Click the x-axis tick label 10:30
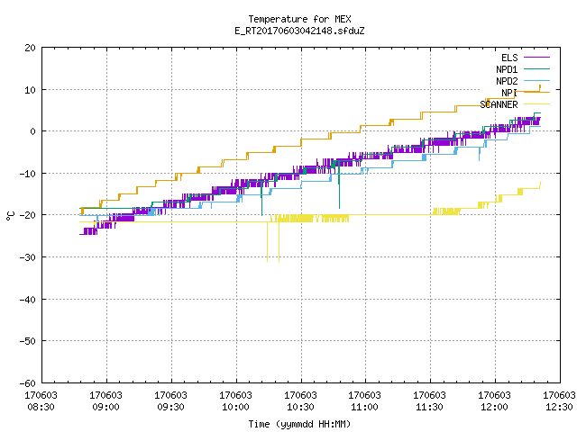577x432 pixels. coord(300,407)
